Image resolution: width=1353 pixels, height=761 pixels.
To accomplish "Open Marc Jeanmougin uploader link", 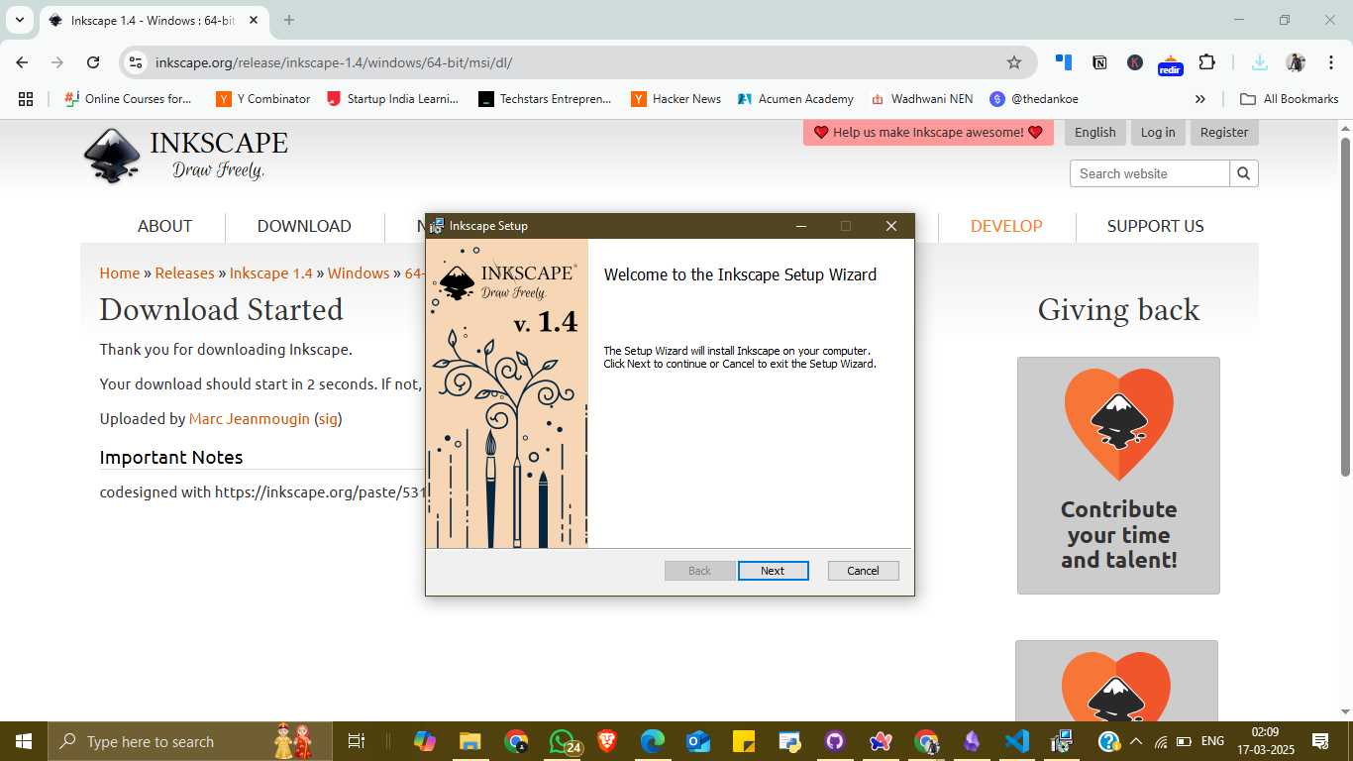I will (250, 419).
